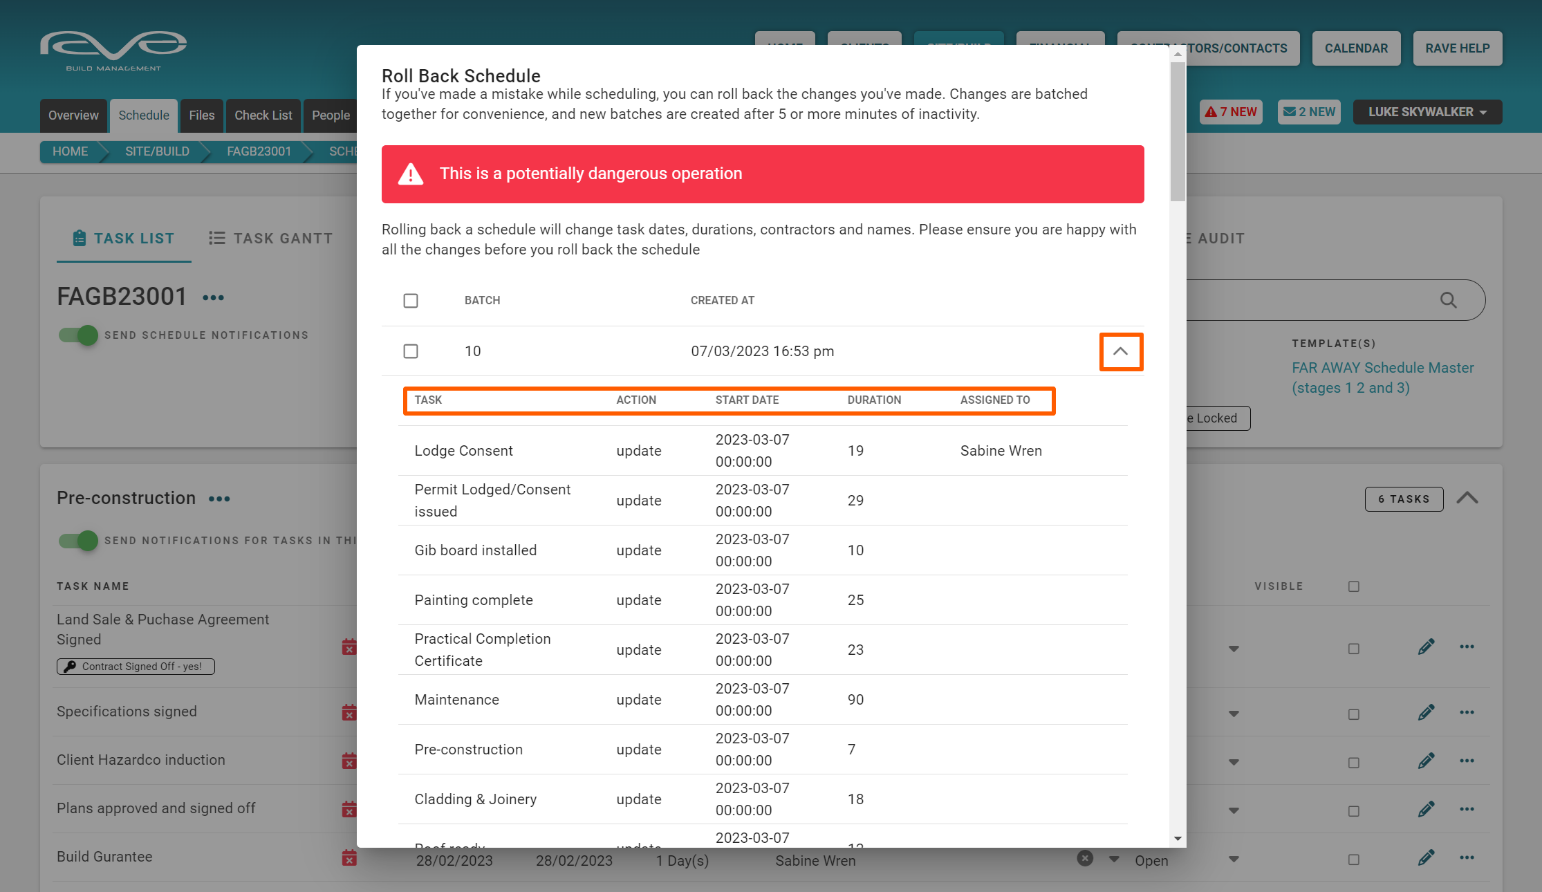1542x892 pixels.
Task: Select all batches header checkbox
Action: click(x=411, y=301)
